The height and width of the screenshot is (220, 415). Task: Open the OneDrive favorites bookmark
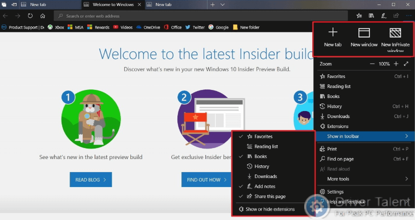point(148,27)
